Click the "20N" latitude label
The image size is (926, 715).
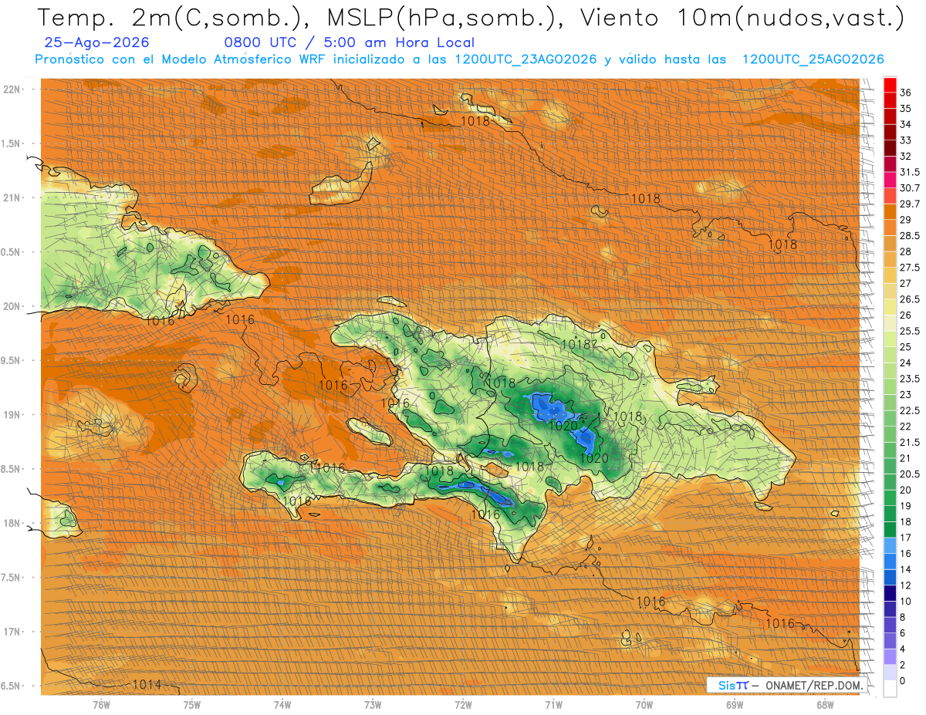(x=12, y=307)
